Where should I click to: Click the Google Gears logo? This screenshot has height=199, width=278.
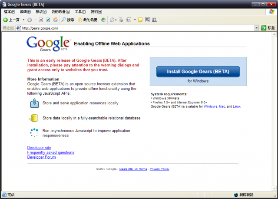[48, 43]
